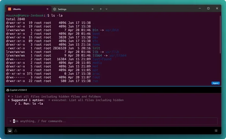Click the checkmark beside Run: ls -la
Image resolution: width=226 pixels, height=139 pixels.
click(x=16, y=103)
